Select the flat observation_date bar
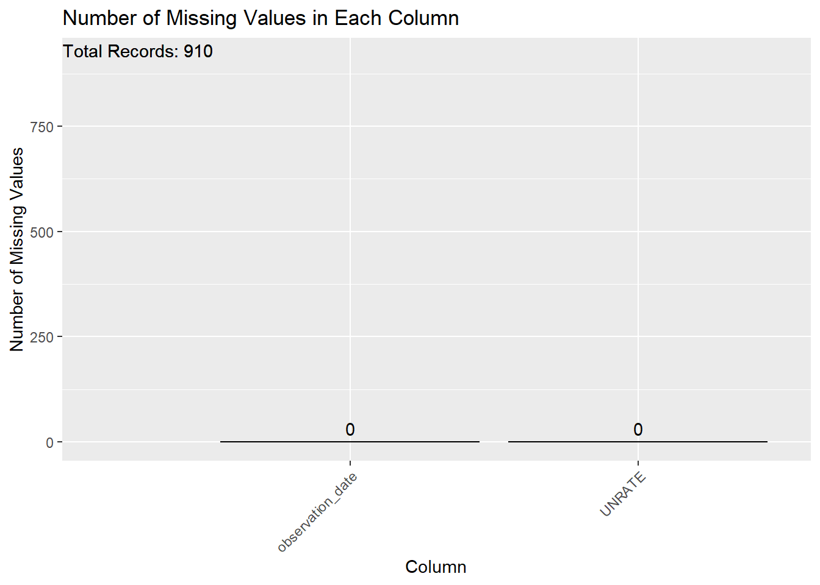 click(350, 441)
